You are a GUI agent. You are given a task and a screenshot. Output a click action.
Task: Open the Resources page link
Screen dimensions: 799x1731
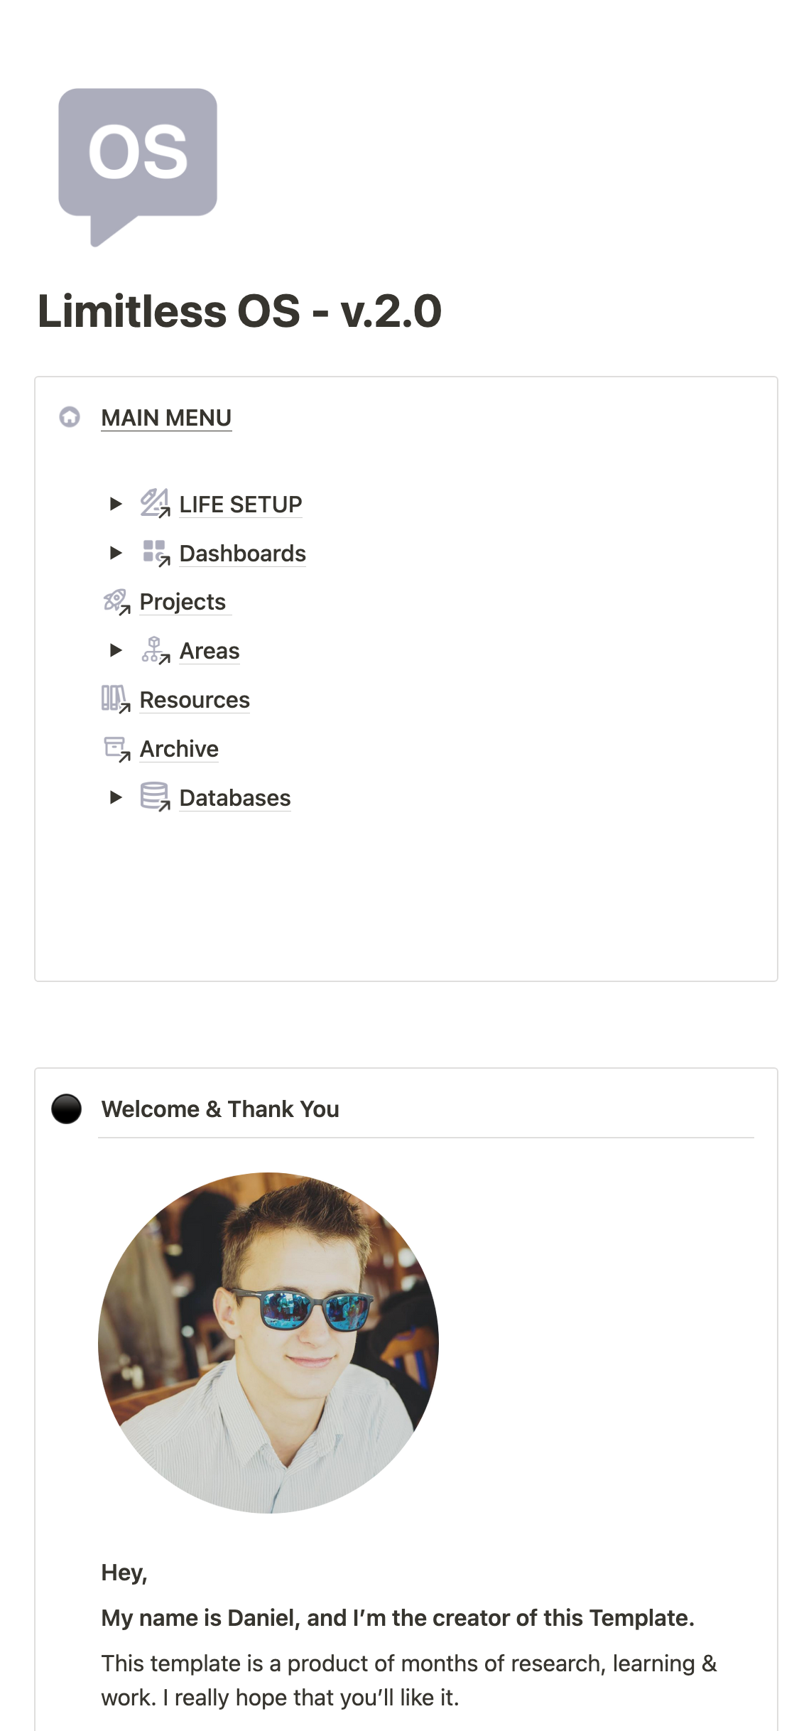coord(195,700)
